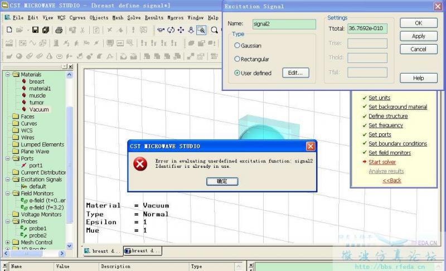Select the Rectangular signal type

(237, 59)
